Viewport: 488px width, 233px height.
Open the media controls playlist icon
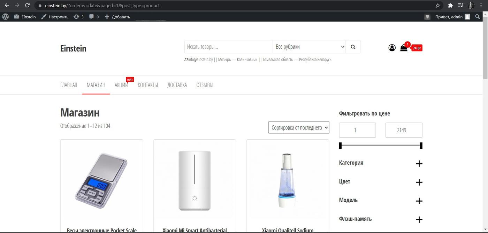(x=460, y=6)
